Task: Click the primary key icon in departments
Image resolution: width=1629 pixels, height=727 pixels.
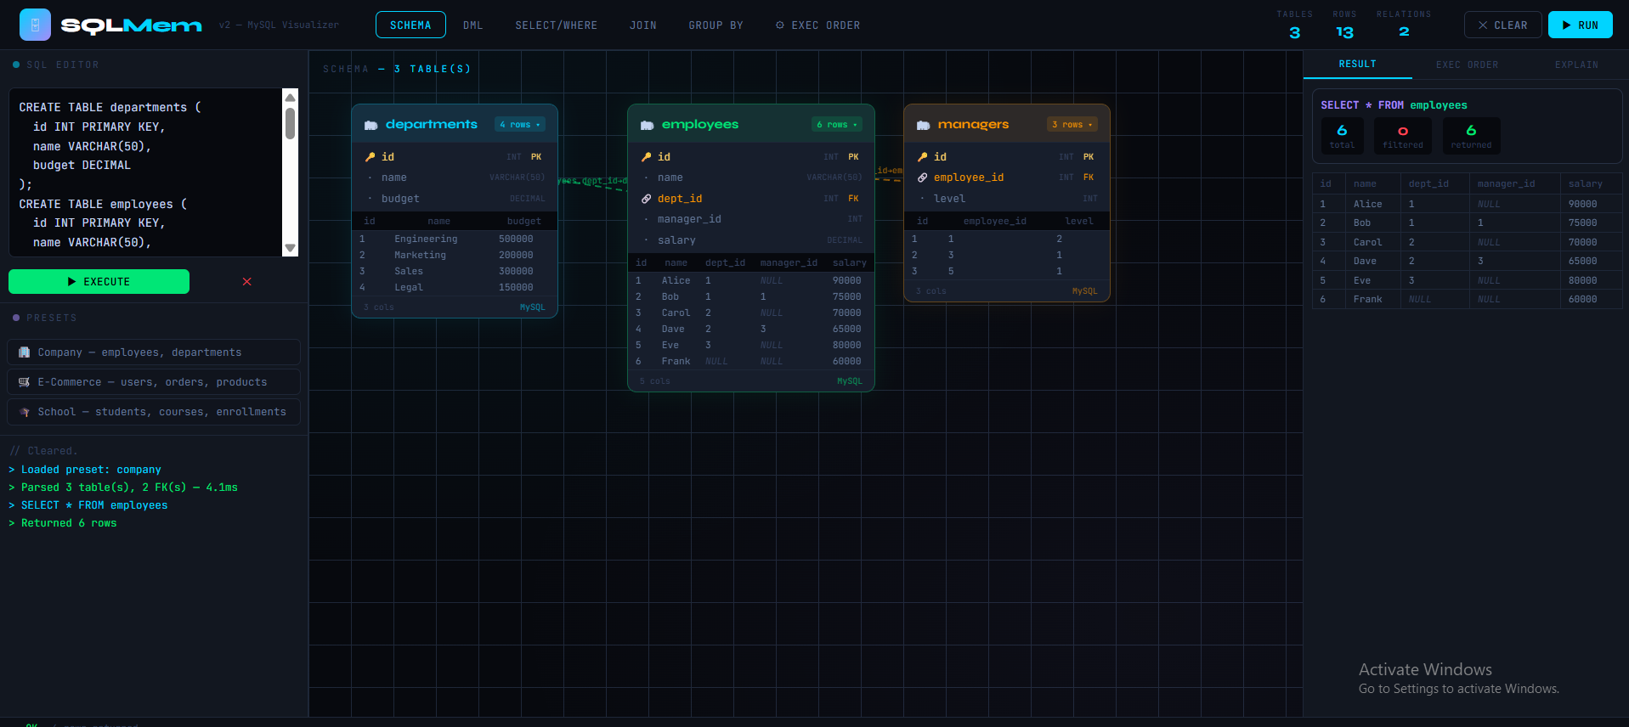Action: click(370, 157)
